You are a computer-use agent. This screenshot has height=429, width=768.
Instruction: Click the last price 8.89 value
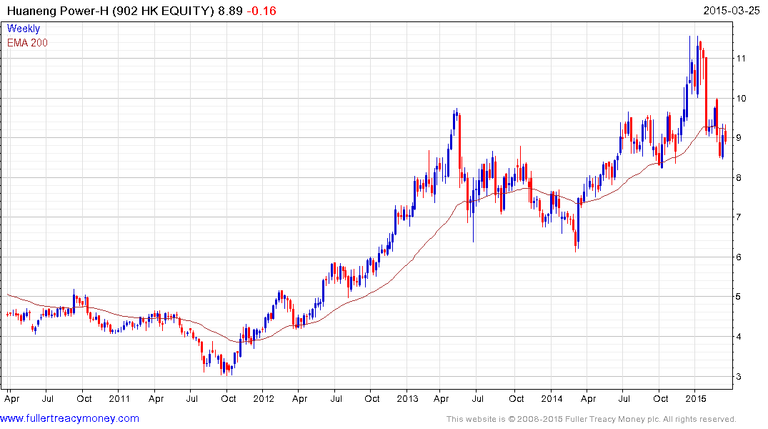(230, 10)
